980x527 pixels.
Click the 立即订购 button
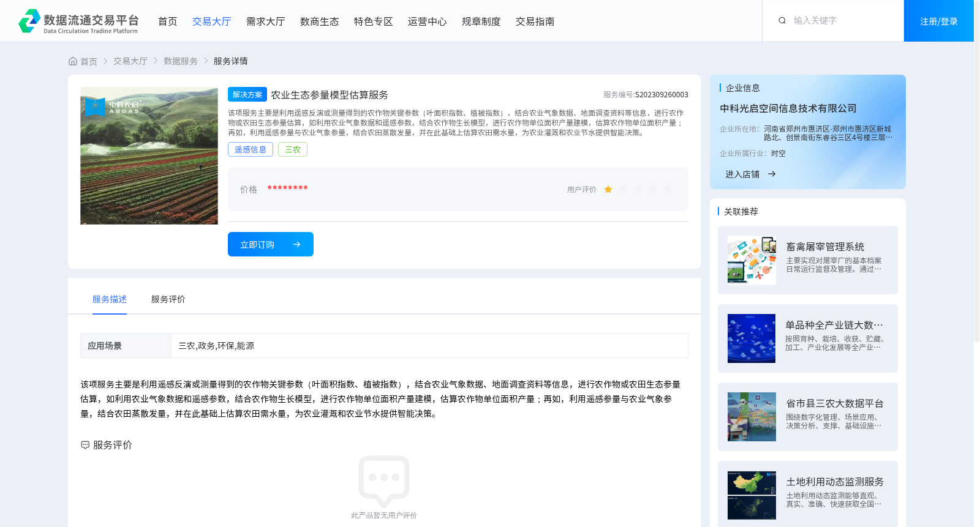271,244
